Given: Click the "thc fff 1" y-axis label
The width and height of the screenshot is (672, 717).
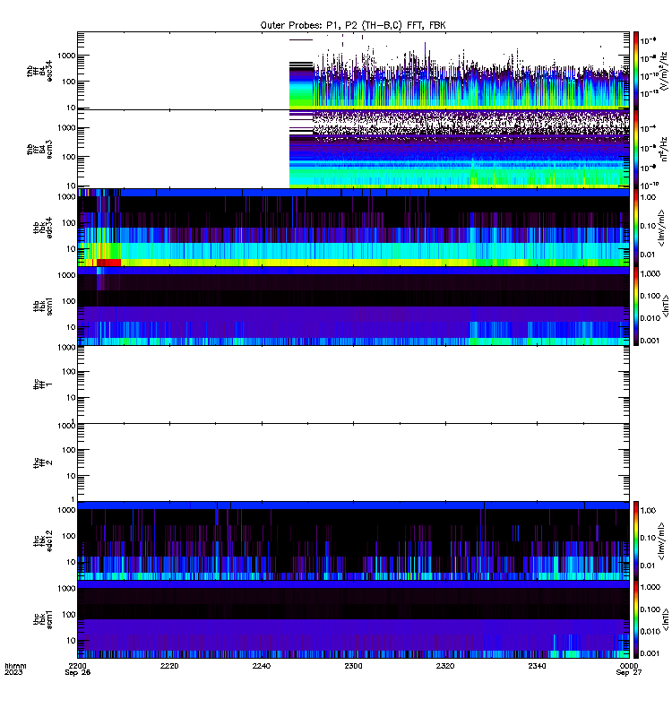Looking at the screenshot, I should click(x=42, y=384).
